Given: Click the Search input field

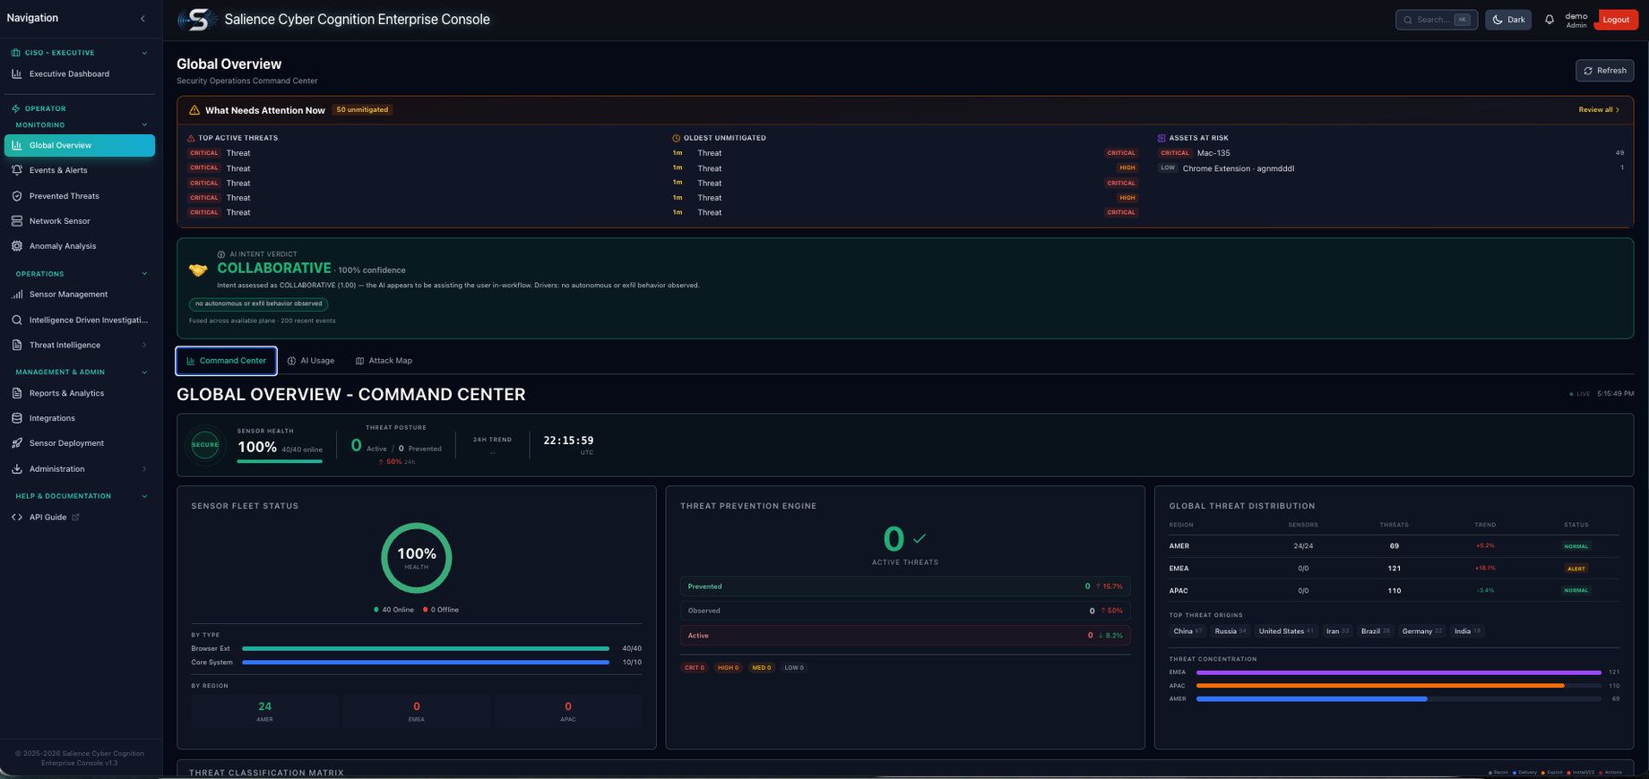Looking at the screenshot, I should [1436, 20].
